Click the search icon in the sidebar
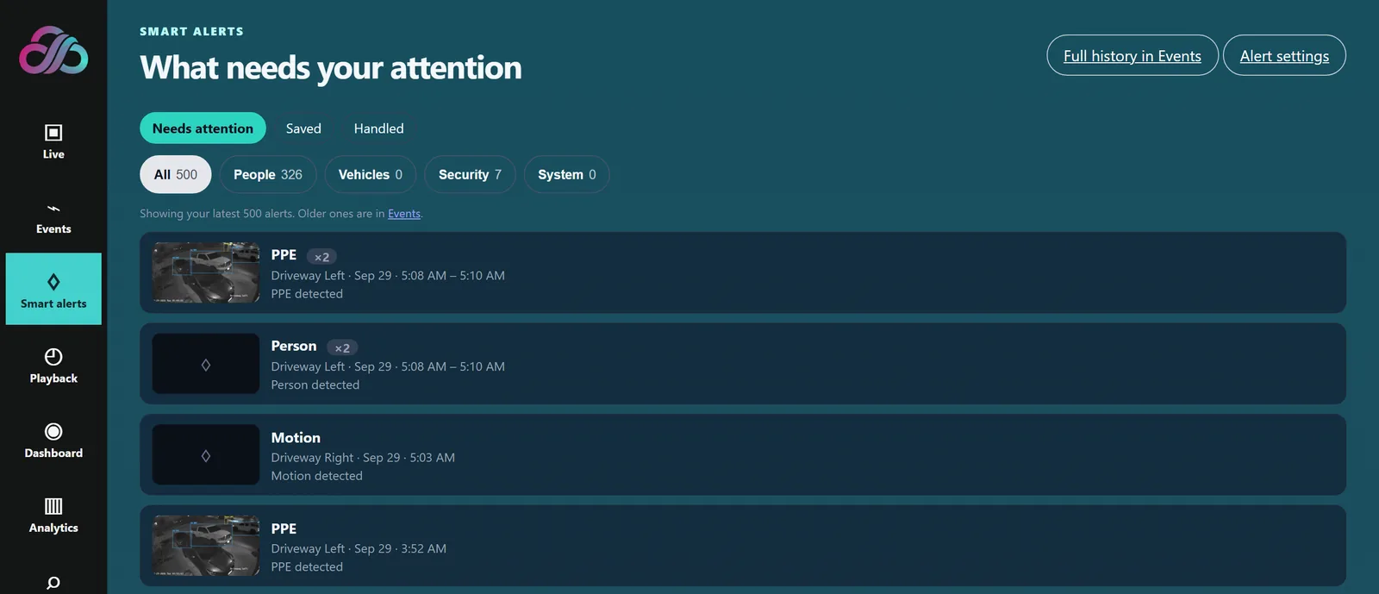 [53, 583]
